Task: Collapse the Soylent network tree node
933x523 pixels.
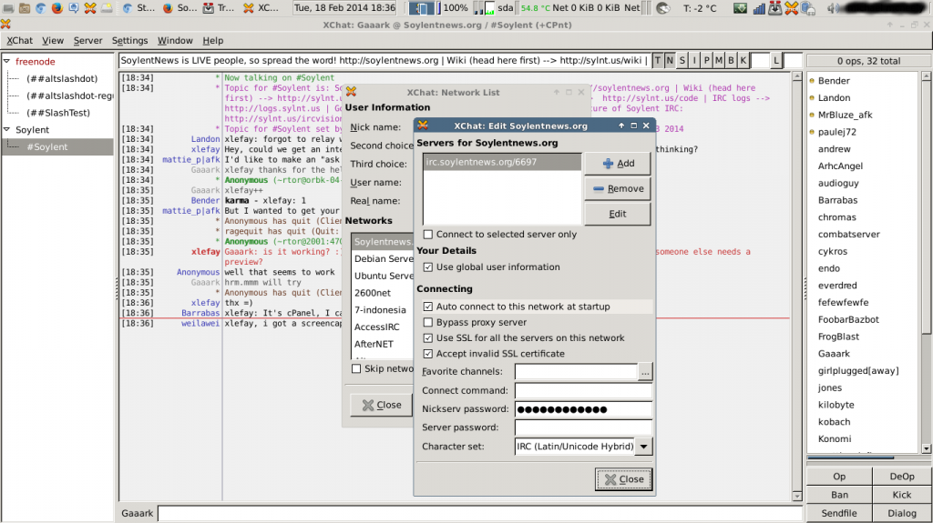Action: click(x=7, y=130)
